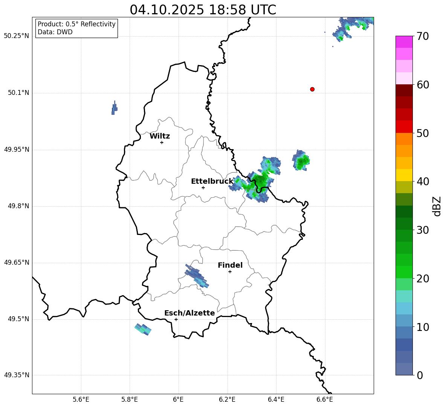Click the 'Wiltz' city label
Viewport: 446px width, 407px height.
pyautogui.click(x=160, y=136)
